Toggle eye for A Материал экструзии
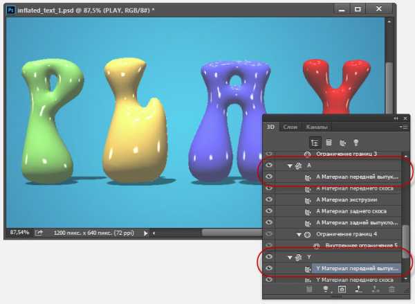The height and width of the screenshot is (304, 415). tap(269, 199)
